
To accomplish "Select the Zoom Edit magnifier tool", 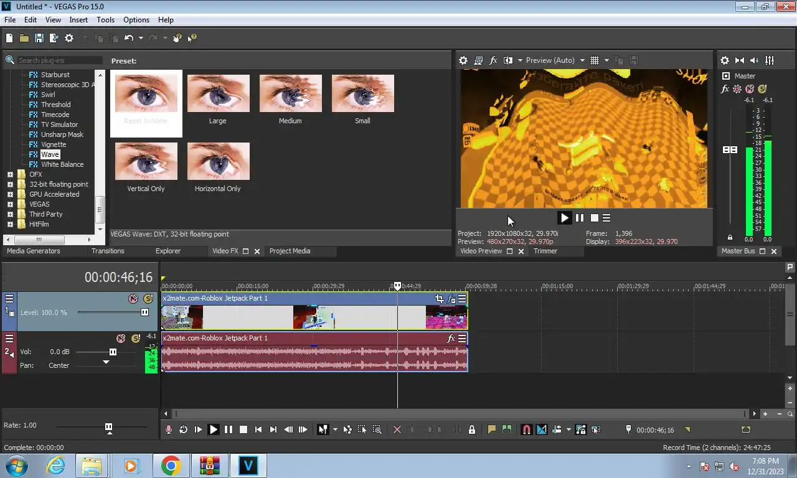I will pos(377,429).
